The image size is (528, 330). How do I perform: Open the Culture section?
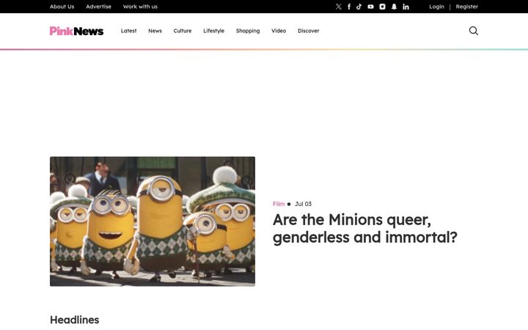coord(182,31)
